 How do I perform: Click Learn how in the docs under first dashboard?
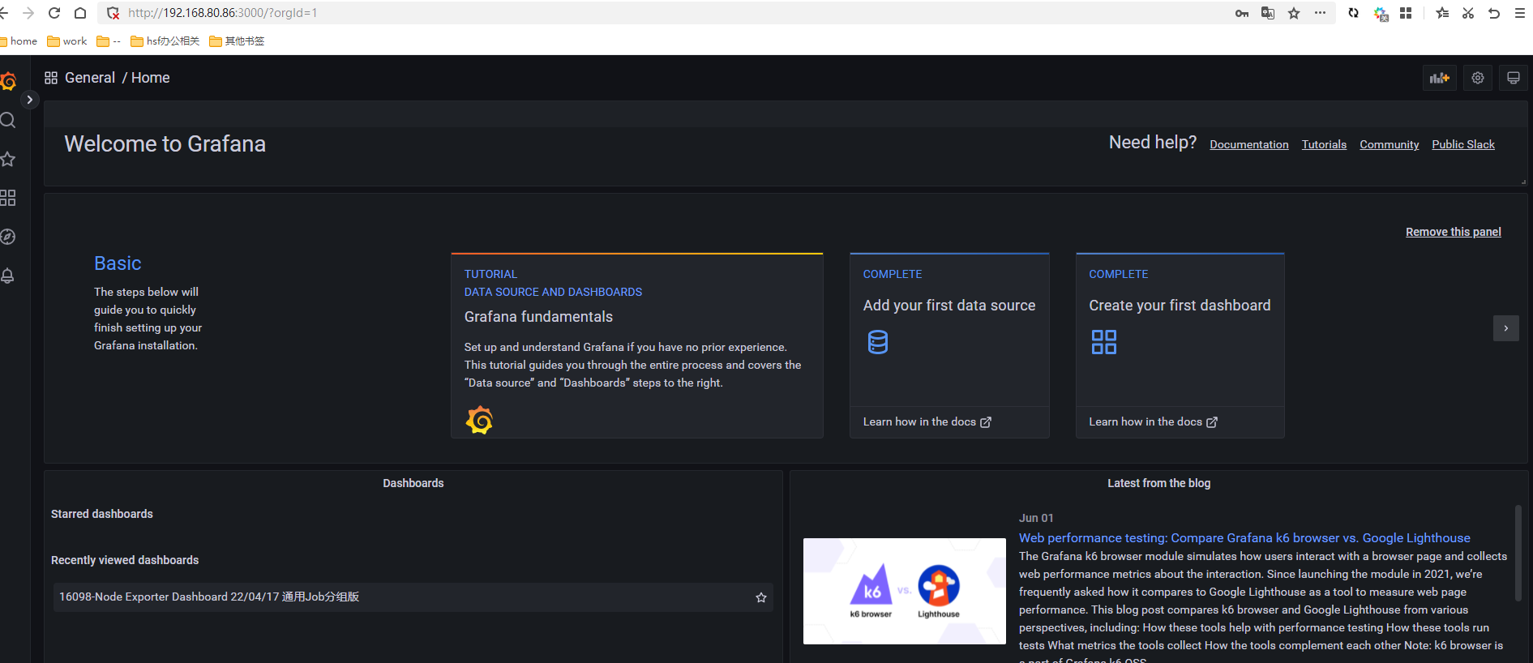[x=1154, y=422]
